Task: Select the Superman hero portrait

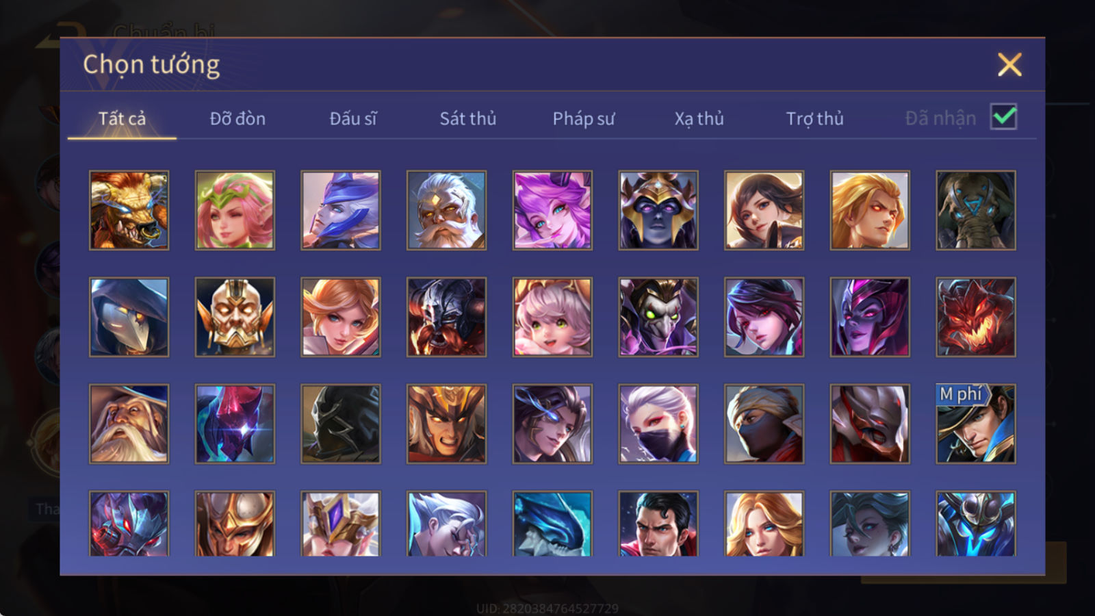Action: 658,524
